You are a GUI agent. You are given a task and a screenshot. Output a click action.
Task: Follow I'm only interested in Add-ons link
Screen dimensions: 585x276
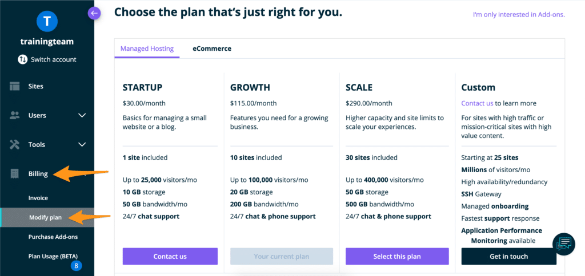pos(519,15)
